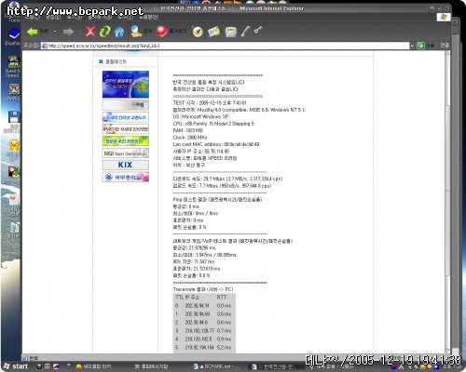Click the key-shaped toolbar icon
Screen dimensions: 466x372
(258, 30)
